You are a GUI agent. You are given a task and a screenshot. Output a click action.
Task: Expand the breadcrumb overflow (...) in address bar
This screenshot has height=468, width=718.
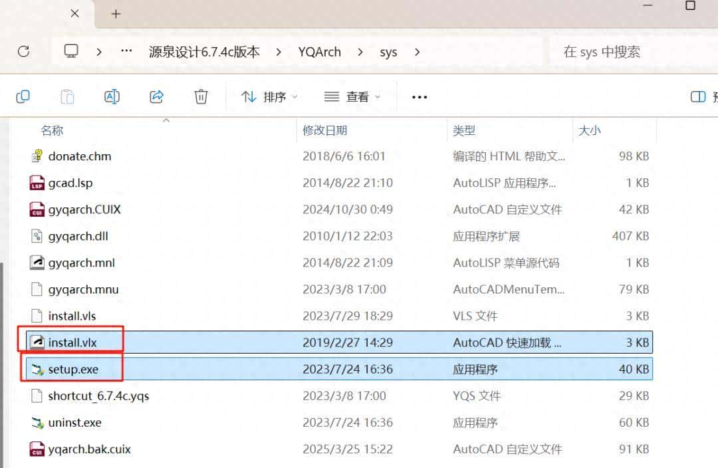point(126,52)
